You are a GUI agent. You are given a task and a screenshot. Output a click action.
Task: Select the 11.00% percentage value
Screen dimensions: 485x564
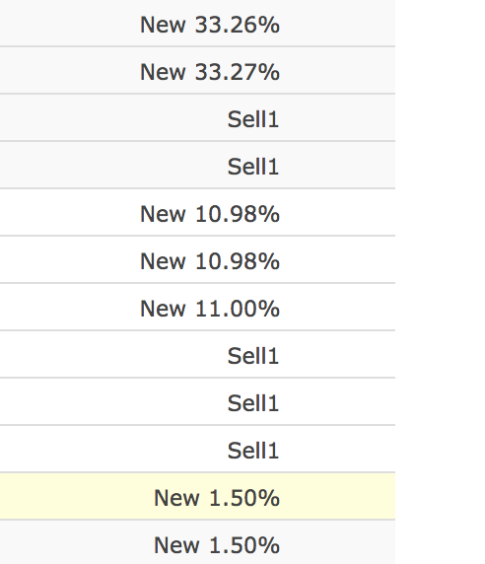point(237,309)
